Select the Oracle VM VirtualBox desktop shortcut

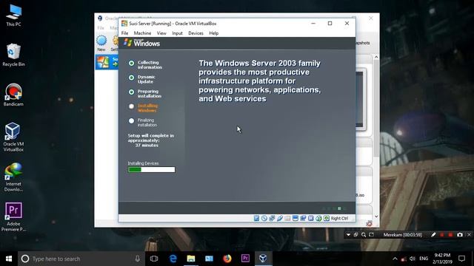pyautogui.click(x=13, y=137)
